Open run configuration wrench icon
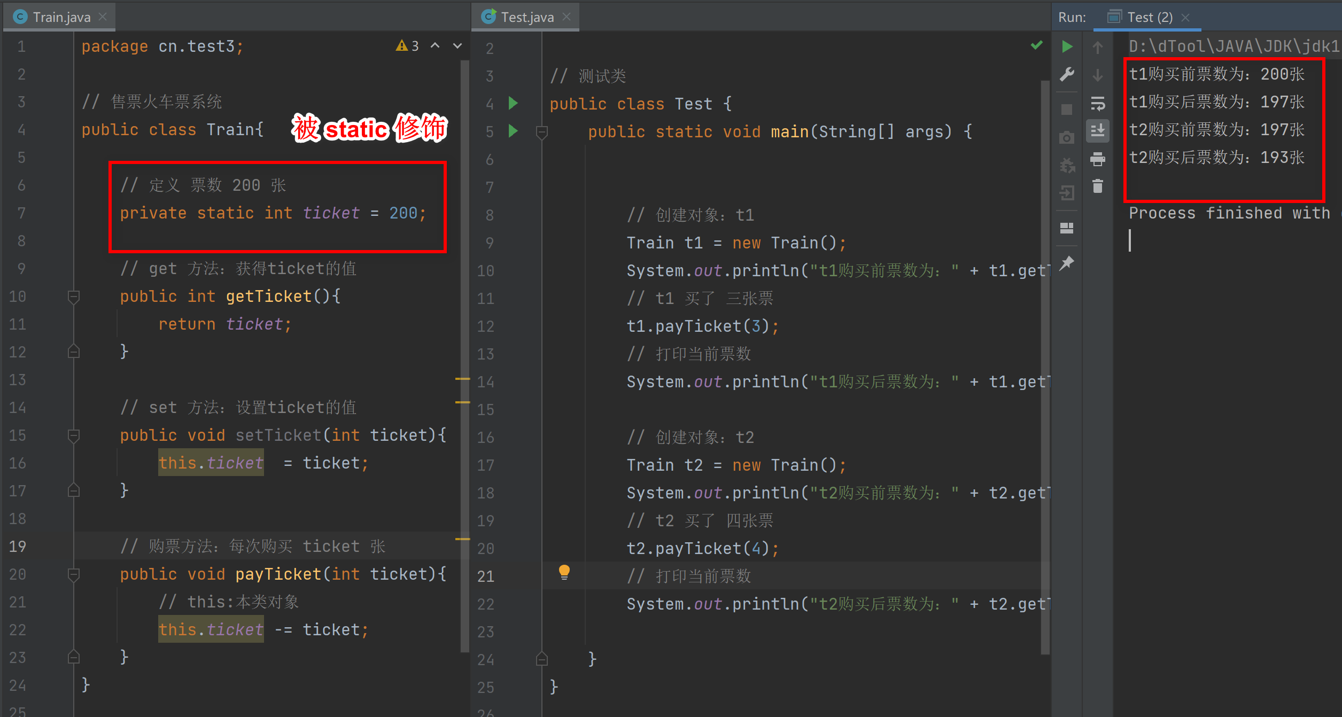Viewport: 1342px width, 717px height. click(x=1067, y=74)
